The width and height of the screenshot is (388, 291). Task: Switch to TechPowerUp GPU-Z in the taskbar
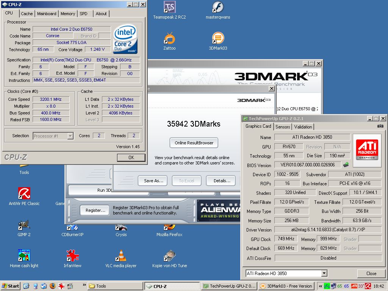(x=230, y=286)
